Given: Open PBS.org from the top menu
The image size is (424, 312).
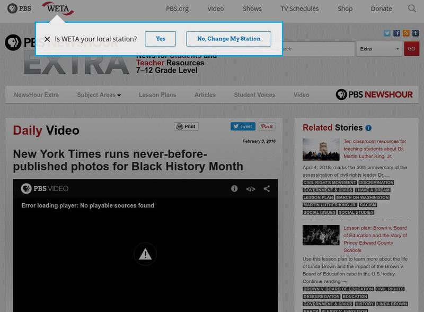Looking at the screenshot, I should pyautogui.click(x=178, y=8).
